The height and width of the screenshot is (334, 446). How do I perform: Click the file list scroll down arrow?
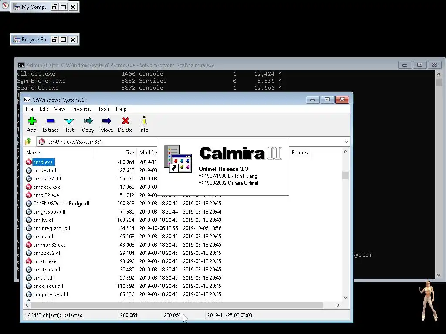coord(345,297)
